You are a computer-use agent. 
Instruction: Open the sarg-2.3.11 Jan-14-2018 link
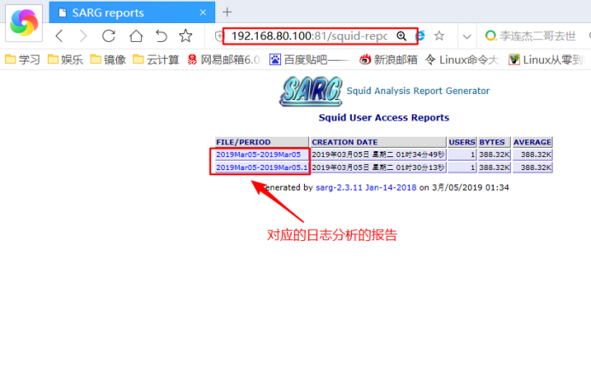(x=366, y=187)
